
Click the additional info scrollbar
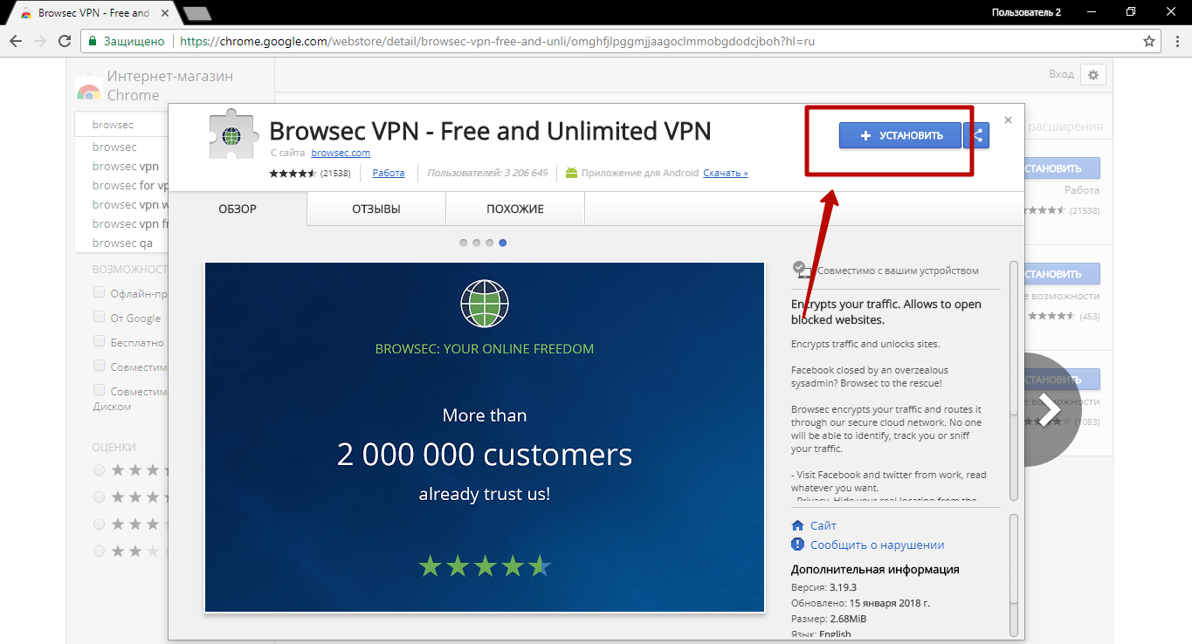point(1014,575)
